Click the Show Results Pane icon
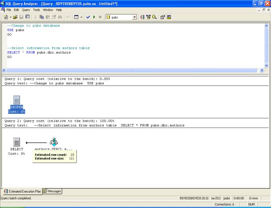This screenshot has height=208, width=271. [x=169, y=17]
